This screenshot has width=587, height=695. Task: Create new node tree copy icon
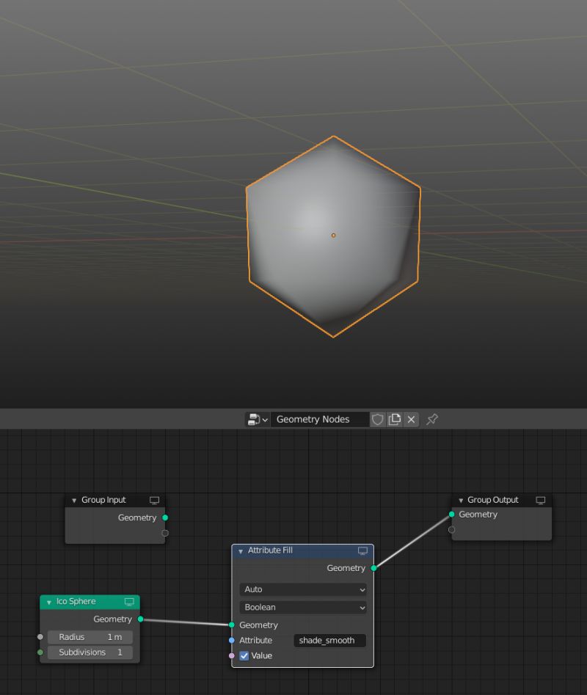[394, 419]
